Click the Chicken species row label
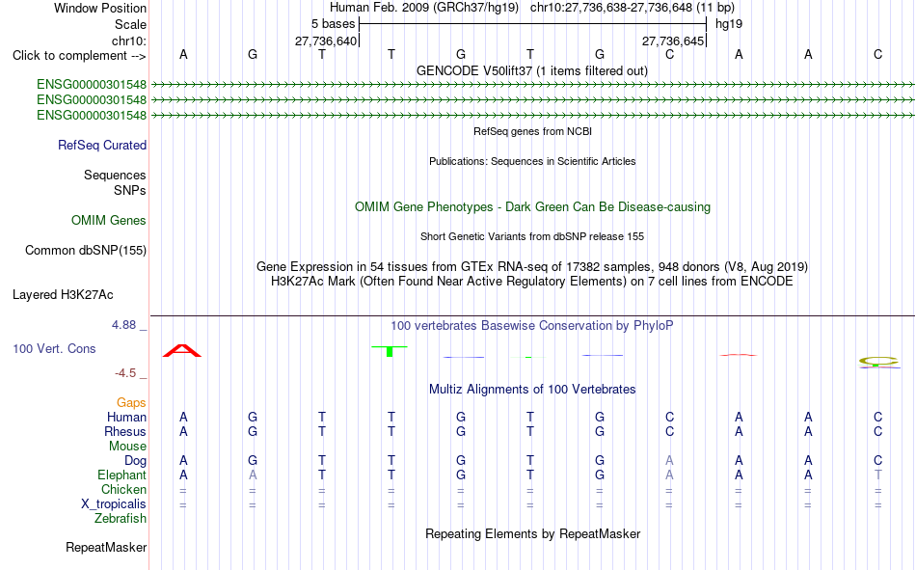This screenshot has width=916, height=570. point(123,489)
